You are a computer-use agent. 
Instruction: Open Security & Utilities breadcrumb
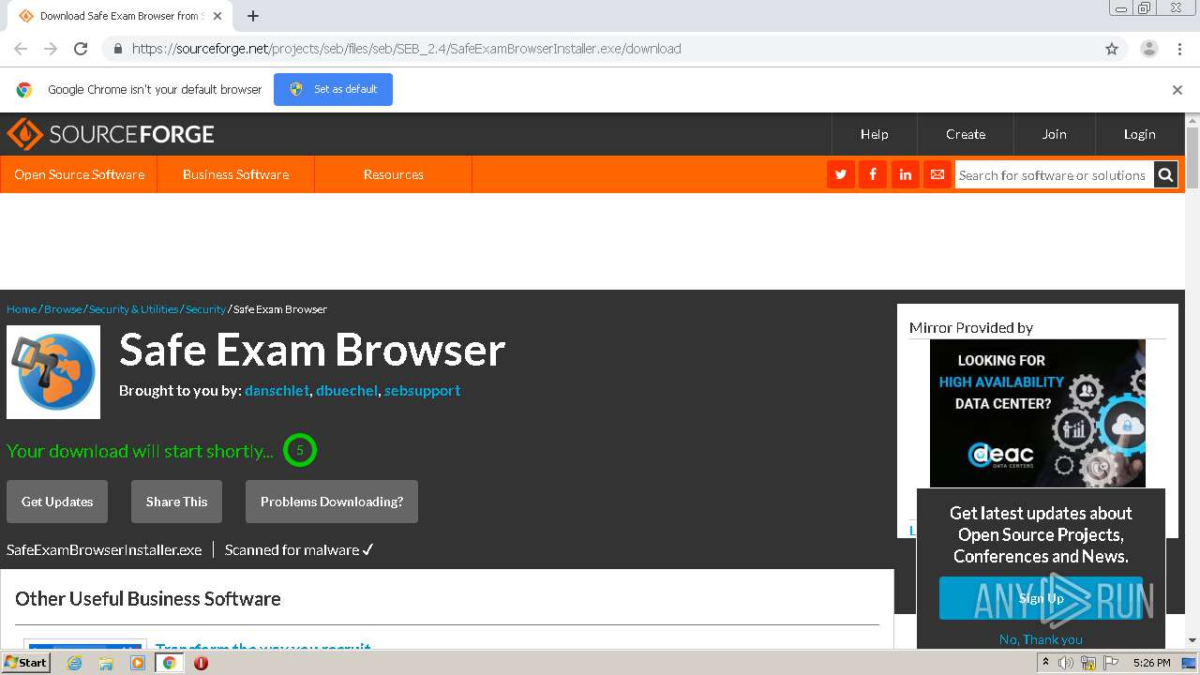[133, 309]
